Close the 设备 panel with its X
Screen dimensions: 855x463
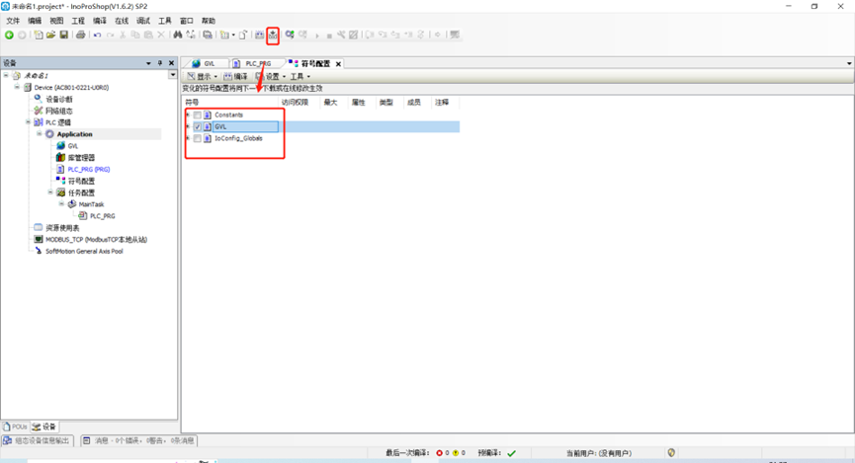[x=171, y=63]
